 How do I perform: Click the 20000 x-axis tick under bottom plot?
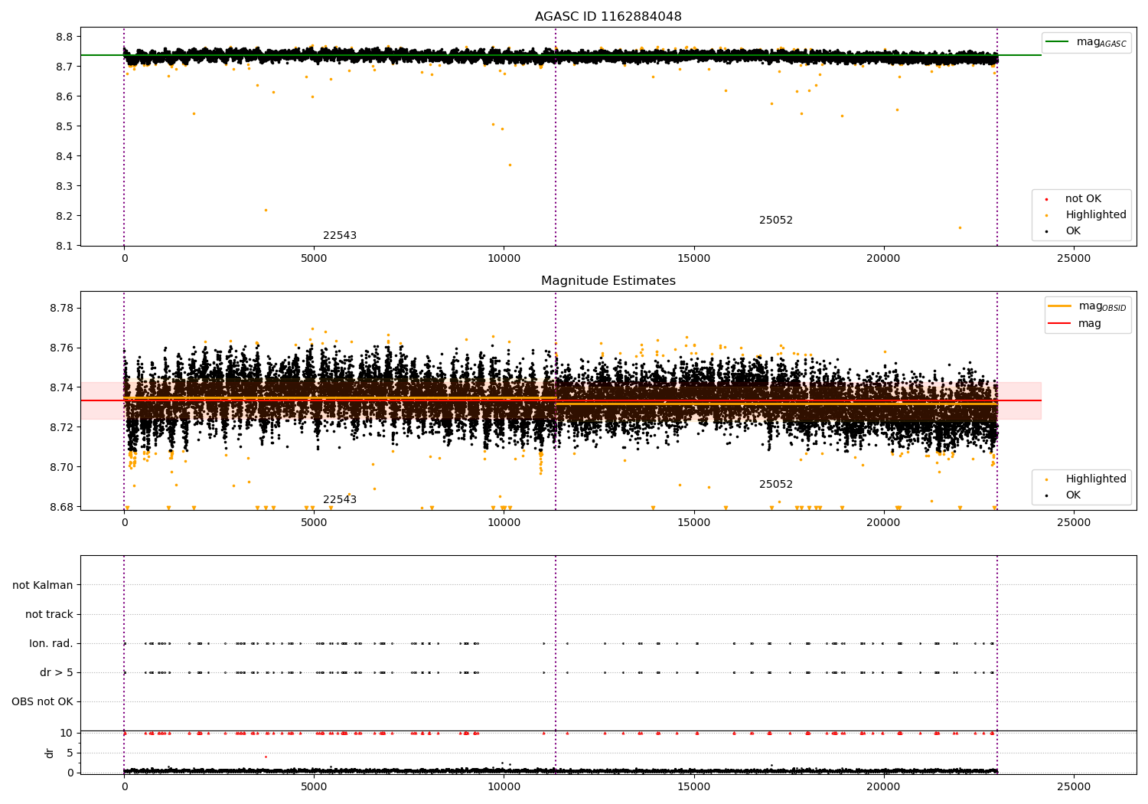883,787
